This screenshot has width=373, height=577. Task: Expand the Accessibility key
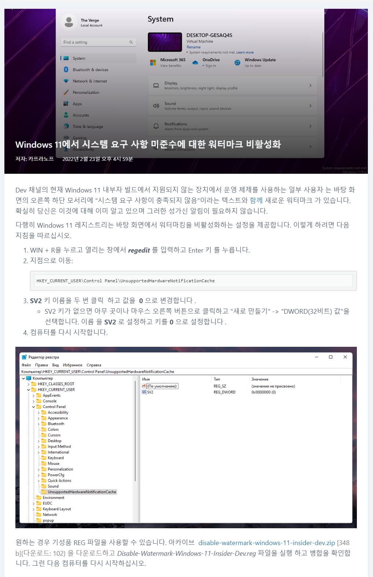[x=39, y=412]
